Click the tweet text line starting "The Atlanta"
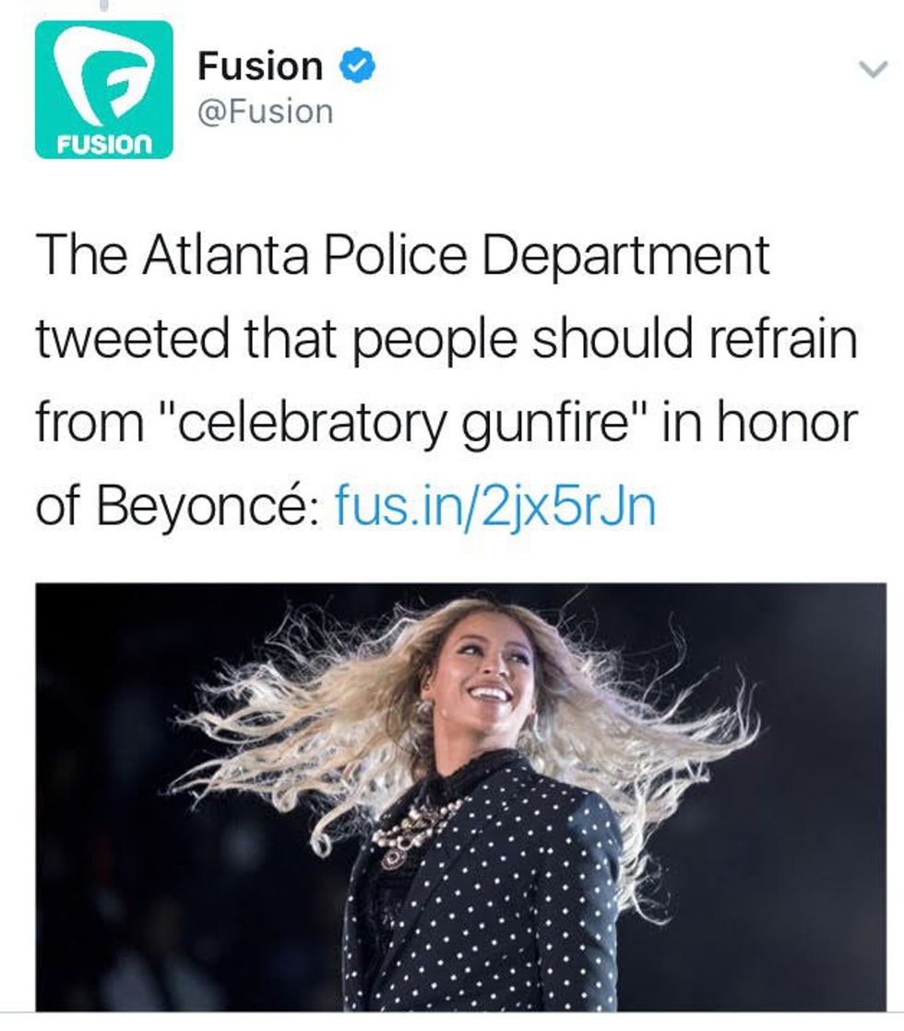 tap(402, 255)
